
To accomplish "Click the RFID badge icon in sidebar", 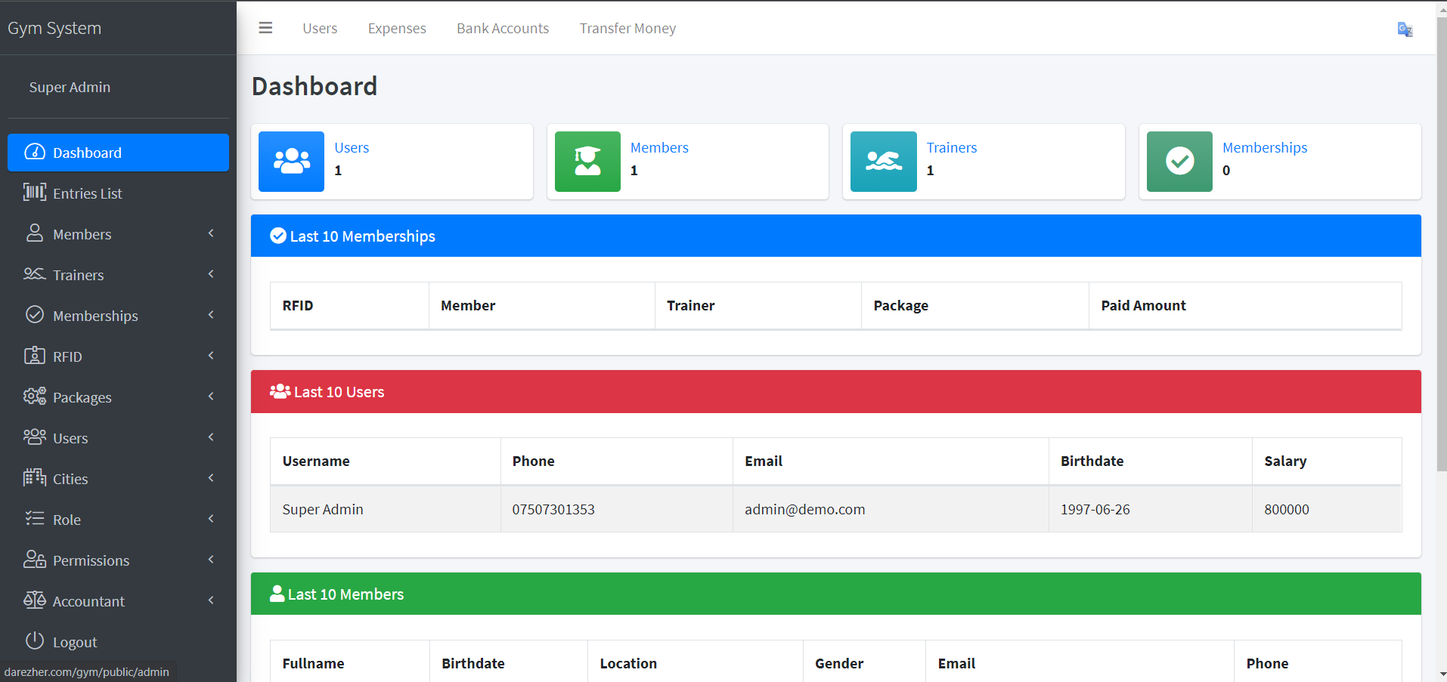I will [x=35, y=355].
